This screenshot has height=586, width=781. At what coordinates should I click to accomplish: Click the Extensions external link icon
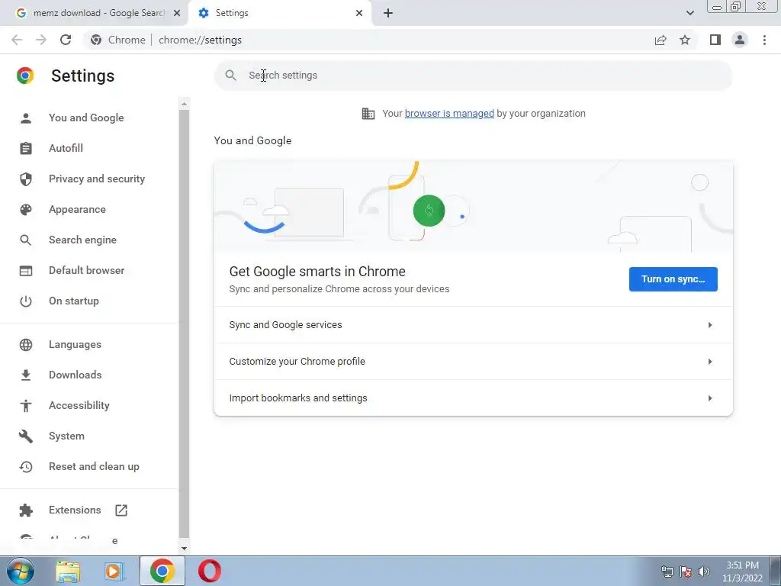(121, 510)
